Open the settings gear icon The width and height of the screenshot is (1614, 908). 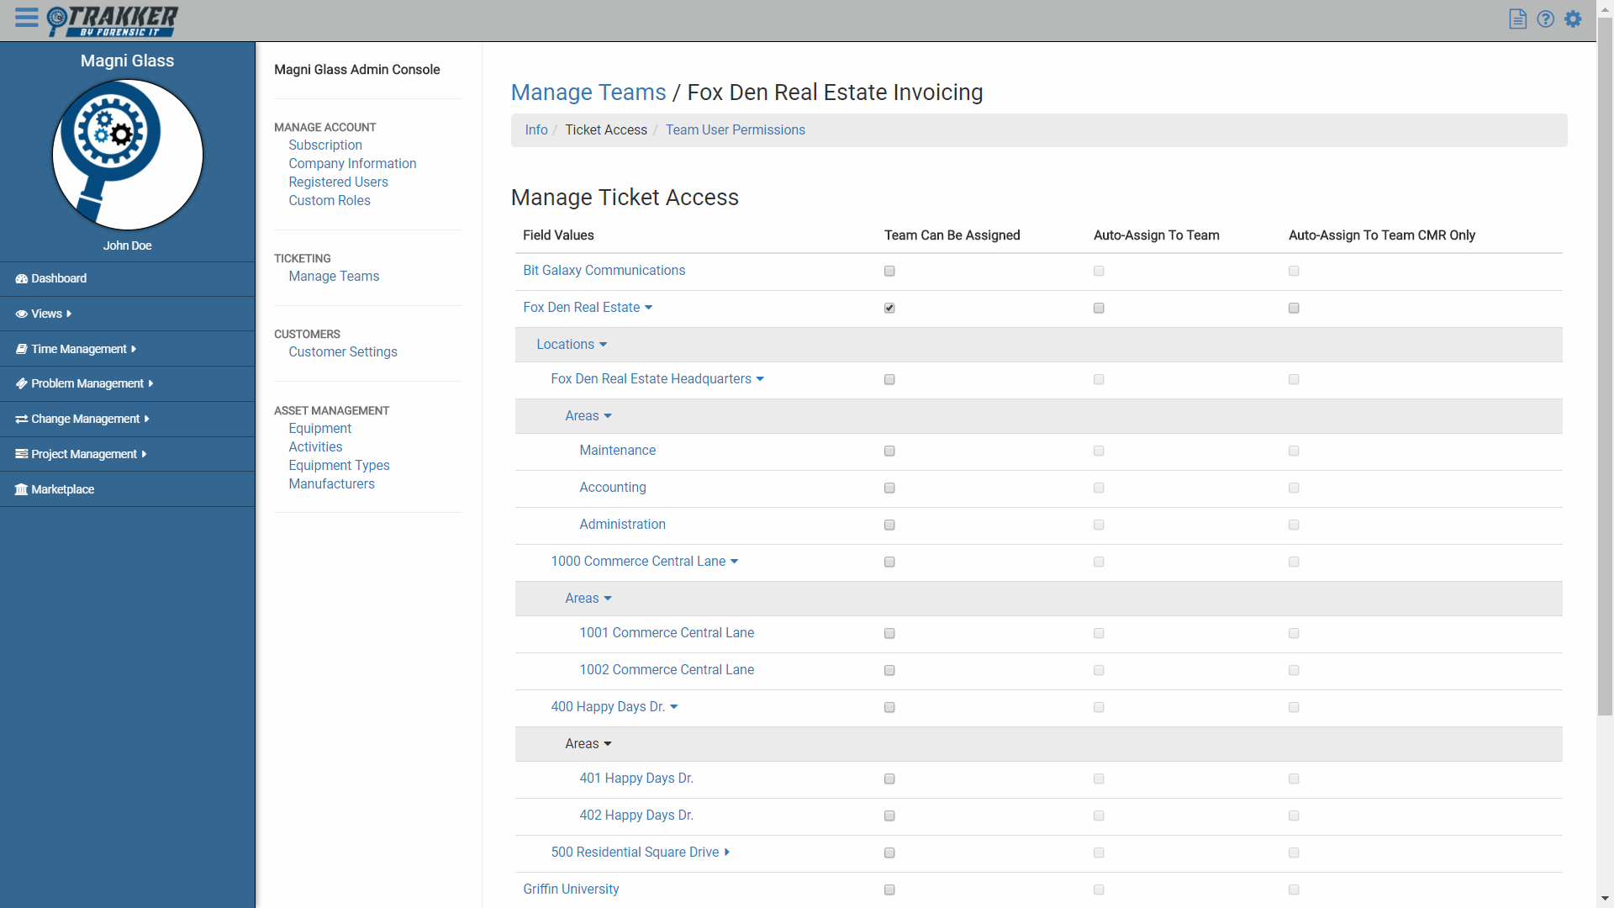click(1573, 18)
